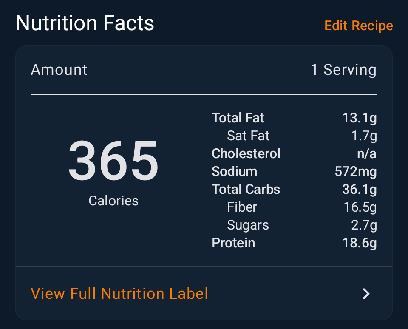This screenshot has width=408, height=329.
Task: Click the Cholesterol label
Action: pos(246,153)
